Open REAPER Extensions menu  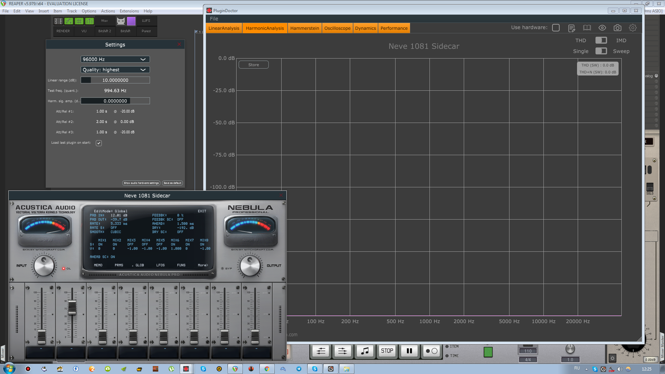pyautogui.click(x=129, y=11)
